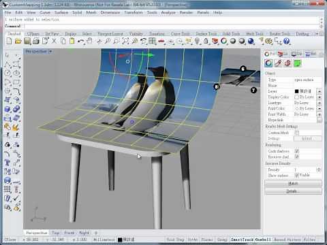Click the Hyperlink browse button
Viewport: 327px width, 245px height.
pyautogui.click(x=320, y=120)
